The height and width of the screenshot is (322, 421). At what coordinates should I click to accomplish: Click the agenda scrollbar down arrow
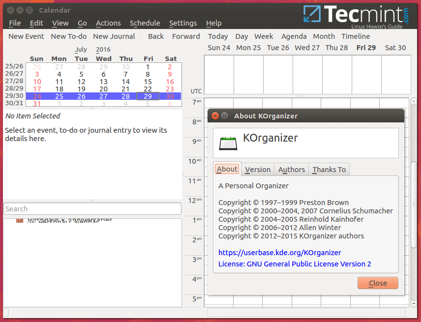414,304
